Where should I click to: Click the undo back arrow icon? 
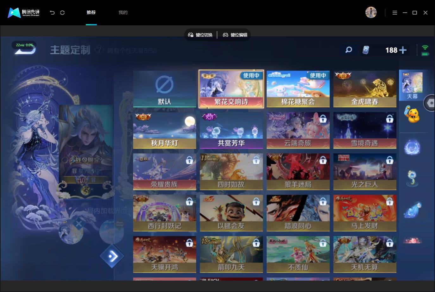(x=52, y=13)
